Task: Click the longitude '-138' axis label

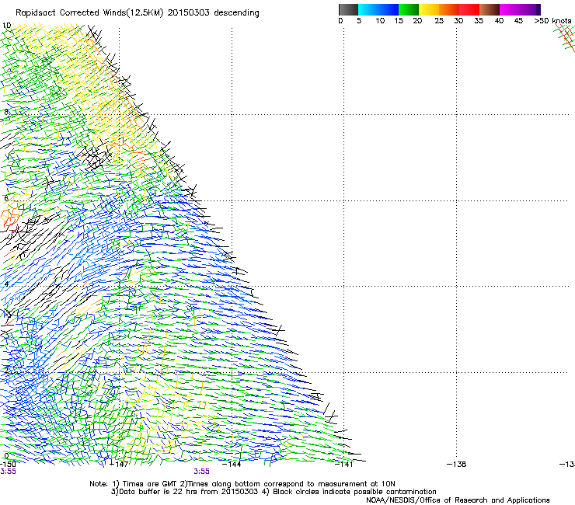Action: click(457, 465)
